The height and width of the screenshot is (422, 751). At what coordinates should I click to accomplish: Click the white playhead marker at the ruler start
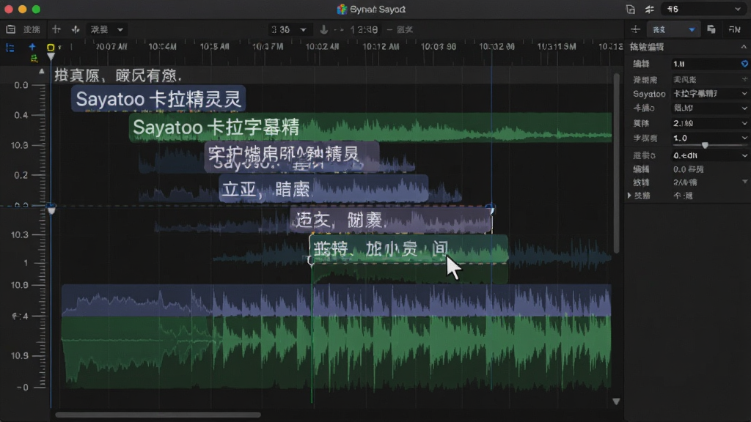click(x=51, y=57)
